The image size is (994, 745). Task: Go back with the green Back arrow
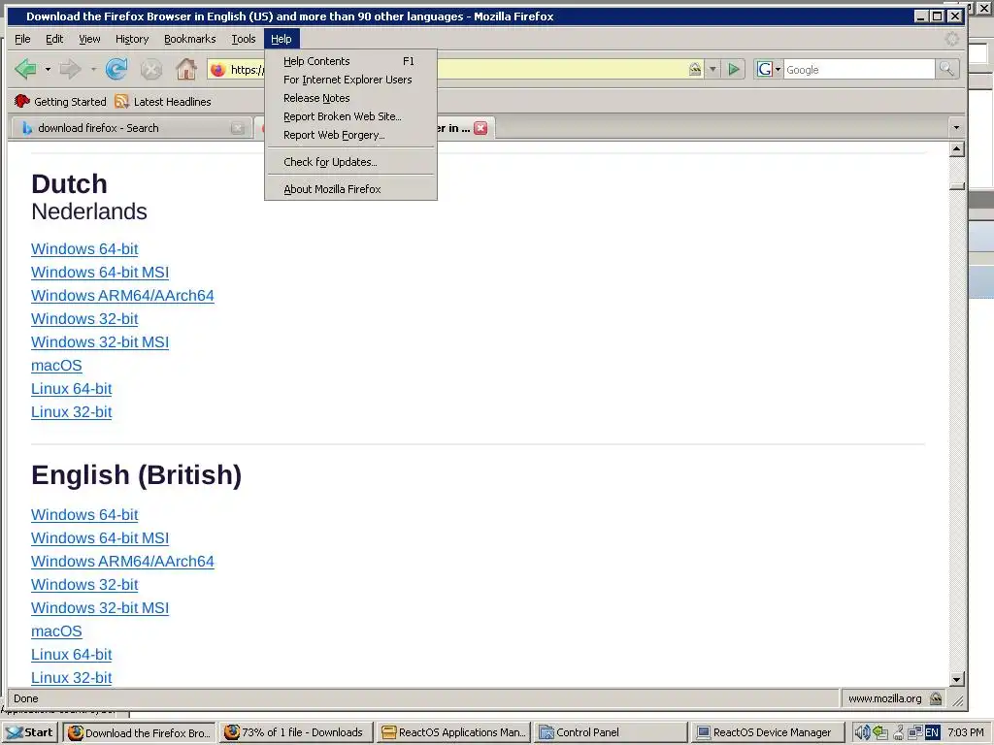[26, 69]
